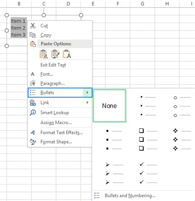This screenshot has width=195, height=201.
Task: Paste as text only icon
Action: [x=67, y=54]
